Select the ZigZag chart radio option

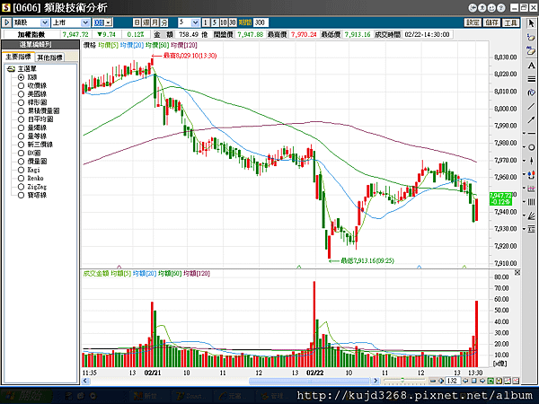[21, 187]
